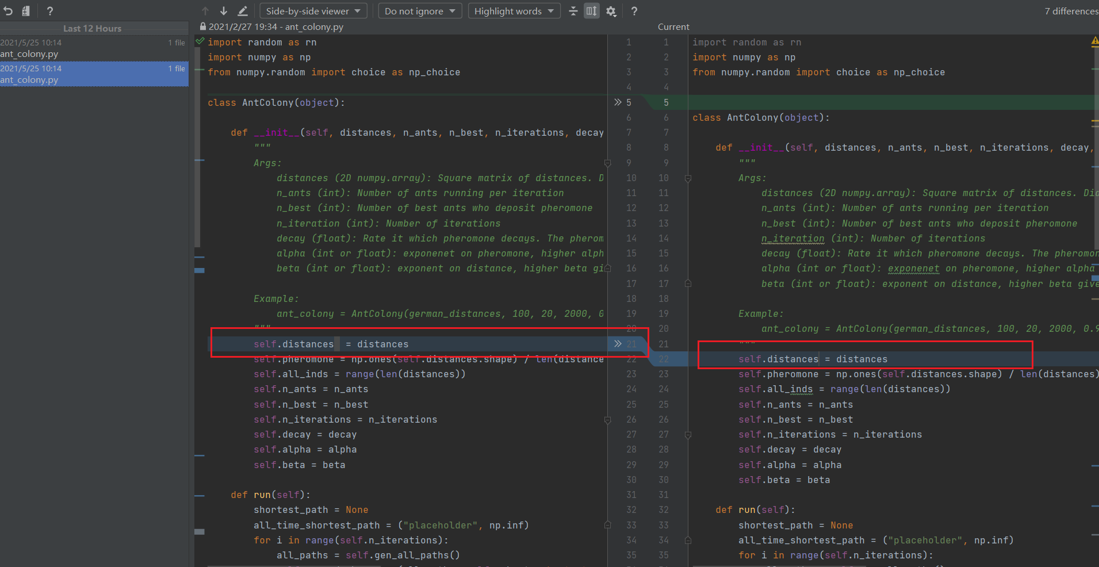Apply the change at line 5 chevron
The width and height of the screenshot is (1099, 567).
[618, 102]
